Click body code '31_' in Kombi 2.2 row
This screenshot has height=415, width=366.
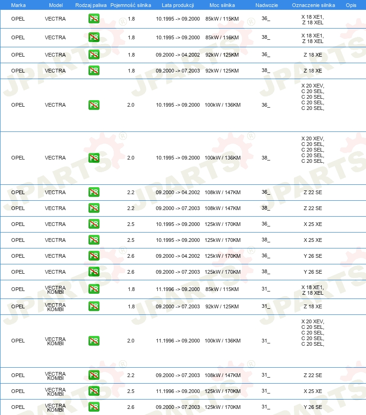click(x=266, y=375)
